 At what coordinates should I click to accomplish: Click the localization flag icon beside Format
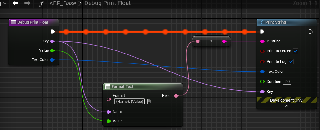(x=149, y=101)
